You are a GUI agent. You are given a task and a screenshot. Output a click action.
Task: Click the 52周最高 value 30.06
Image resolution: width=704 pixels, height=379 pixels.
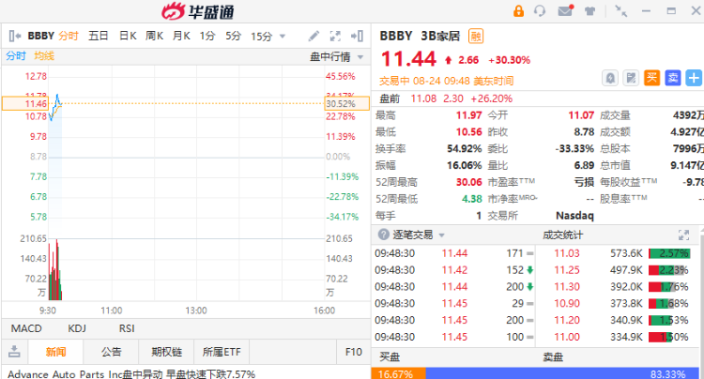coord(468,182)
